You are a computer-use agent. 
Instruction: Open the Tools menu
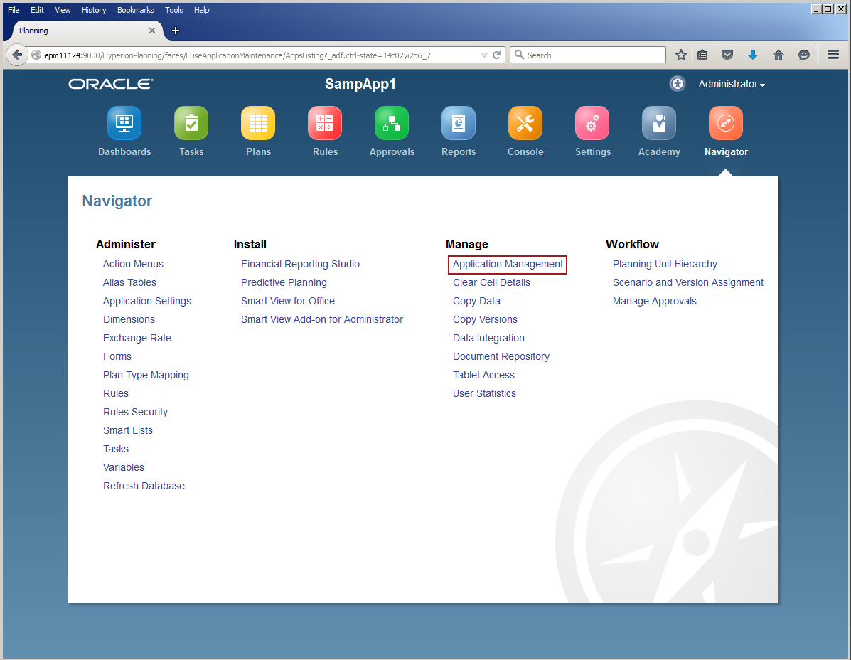click(x=173, y=10)
